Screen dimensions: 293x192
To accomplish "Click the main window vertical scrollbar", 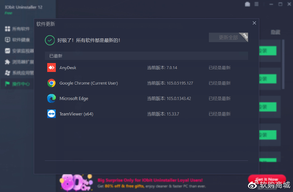I will 283,64.
